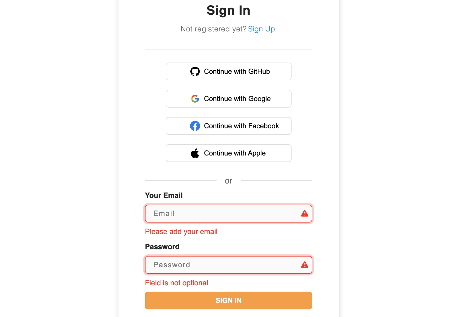
Task: Click the GitHub logo icon
Action: [x=195, y=71]
